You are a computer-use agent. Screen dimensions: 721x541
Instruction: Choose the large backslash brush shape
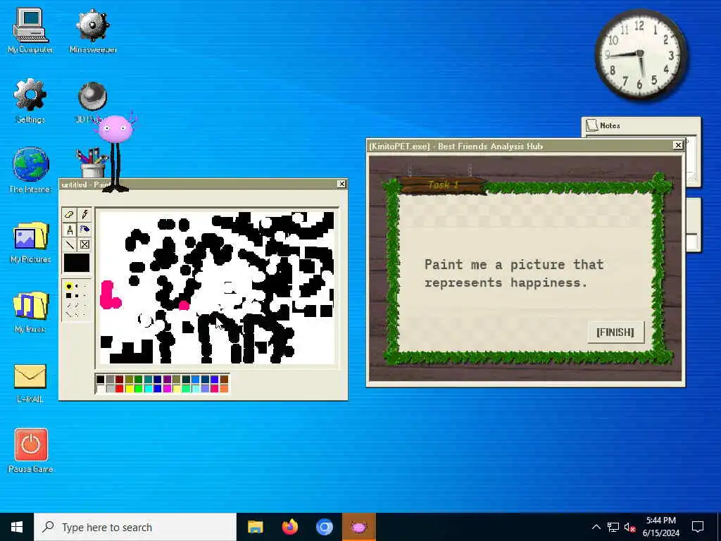pyautogui.click(x=68, y=313)
